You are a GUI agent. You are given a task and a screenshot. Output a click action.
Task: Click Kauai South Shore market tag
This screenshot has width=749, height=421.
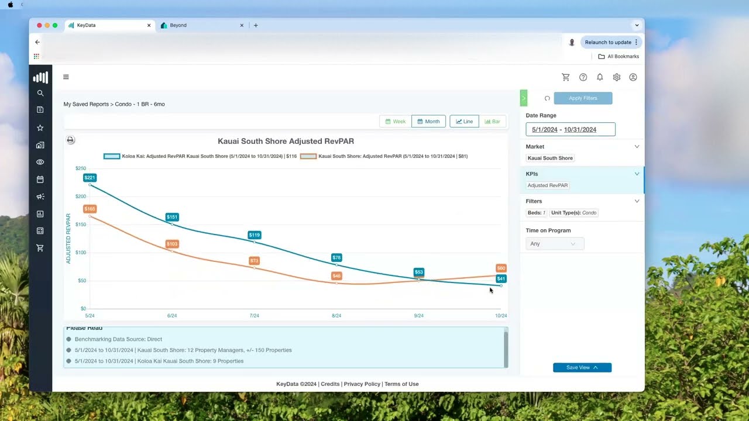point(551,158)
